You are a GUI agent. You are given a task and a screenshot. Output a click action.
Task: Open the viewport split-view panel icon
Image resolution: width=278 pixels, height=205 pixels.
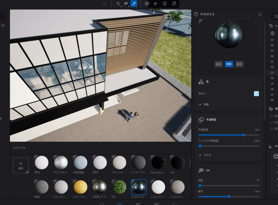(x=168, y=16)
